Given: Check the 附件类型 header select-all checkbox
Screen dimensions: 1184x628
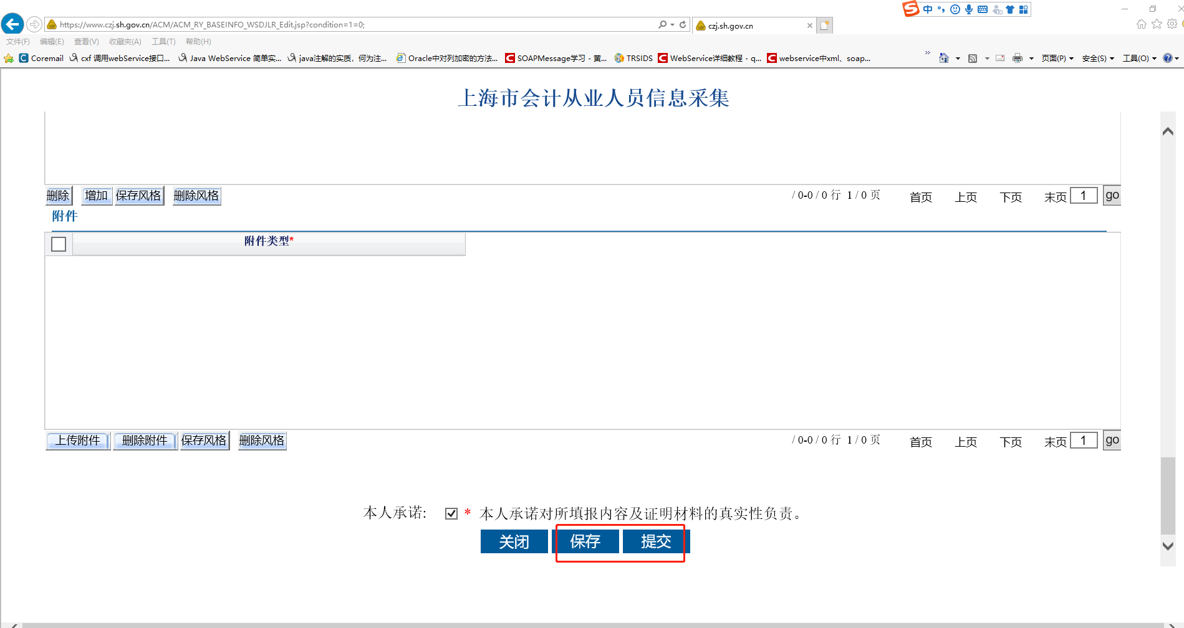Looking at the screenshot, I should [x=59, y=244].
